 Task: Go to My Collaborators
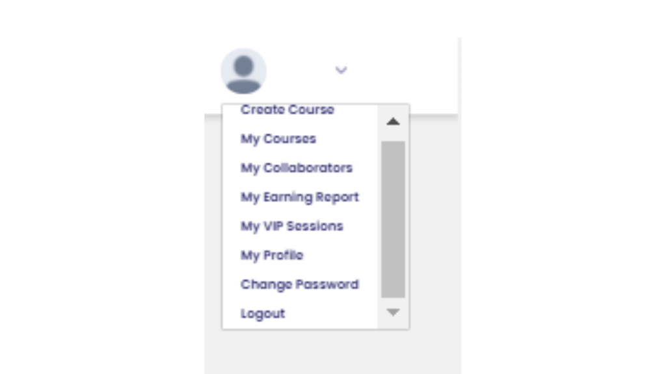tap(297, 168)
